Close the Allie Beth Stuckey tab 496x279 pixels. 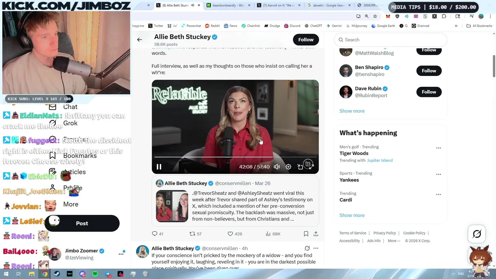pyautogui.click(x=199, y=5)
